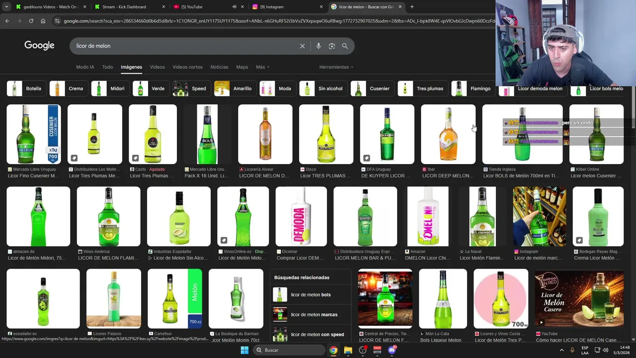
Task: Expand the Más dropdown menu
Action: pos(262,67)
